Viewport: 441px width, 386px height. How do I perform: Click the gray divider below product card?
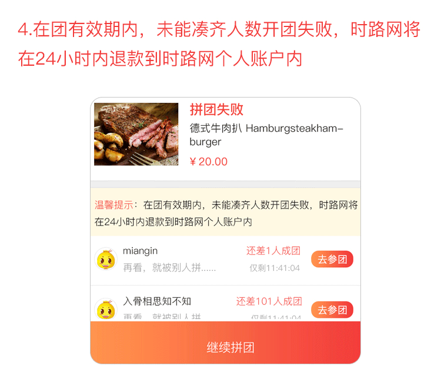click(x=225, y=184)
